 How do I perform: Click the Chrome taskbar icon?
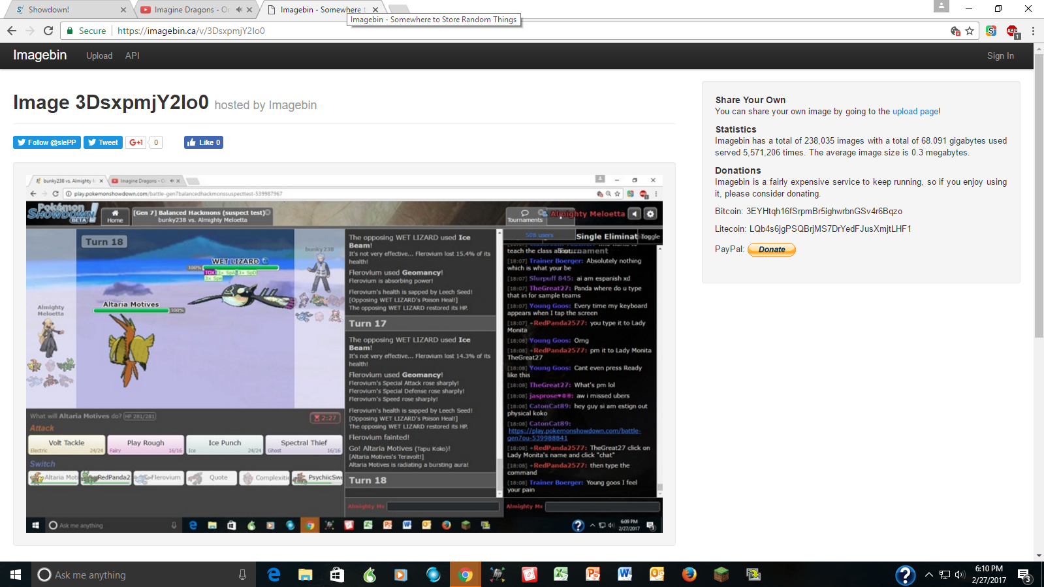(465, 575)
